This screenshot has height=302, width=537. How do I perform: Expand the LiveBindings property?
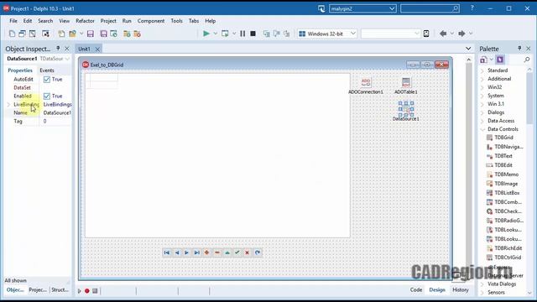pos(8,104)
